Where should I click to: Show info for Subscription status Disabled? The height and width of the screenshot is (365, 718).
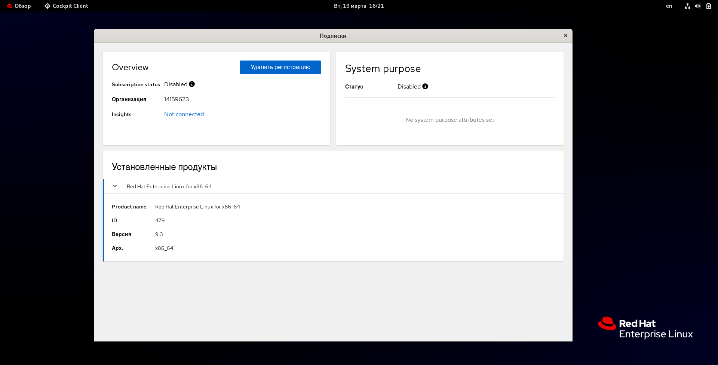pos(192,84)
